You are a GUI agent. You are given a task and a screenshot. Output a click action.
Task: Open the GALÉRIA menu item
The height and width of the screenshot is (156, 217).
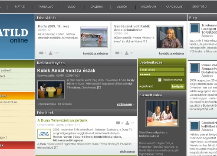point(97,6)
